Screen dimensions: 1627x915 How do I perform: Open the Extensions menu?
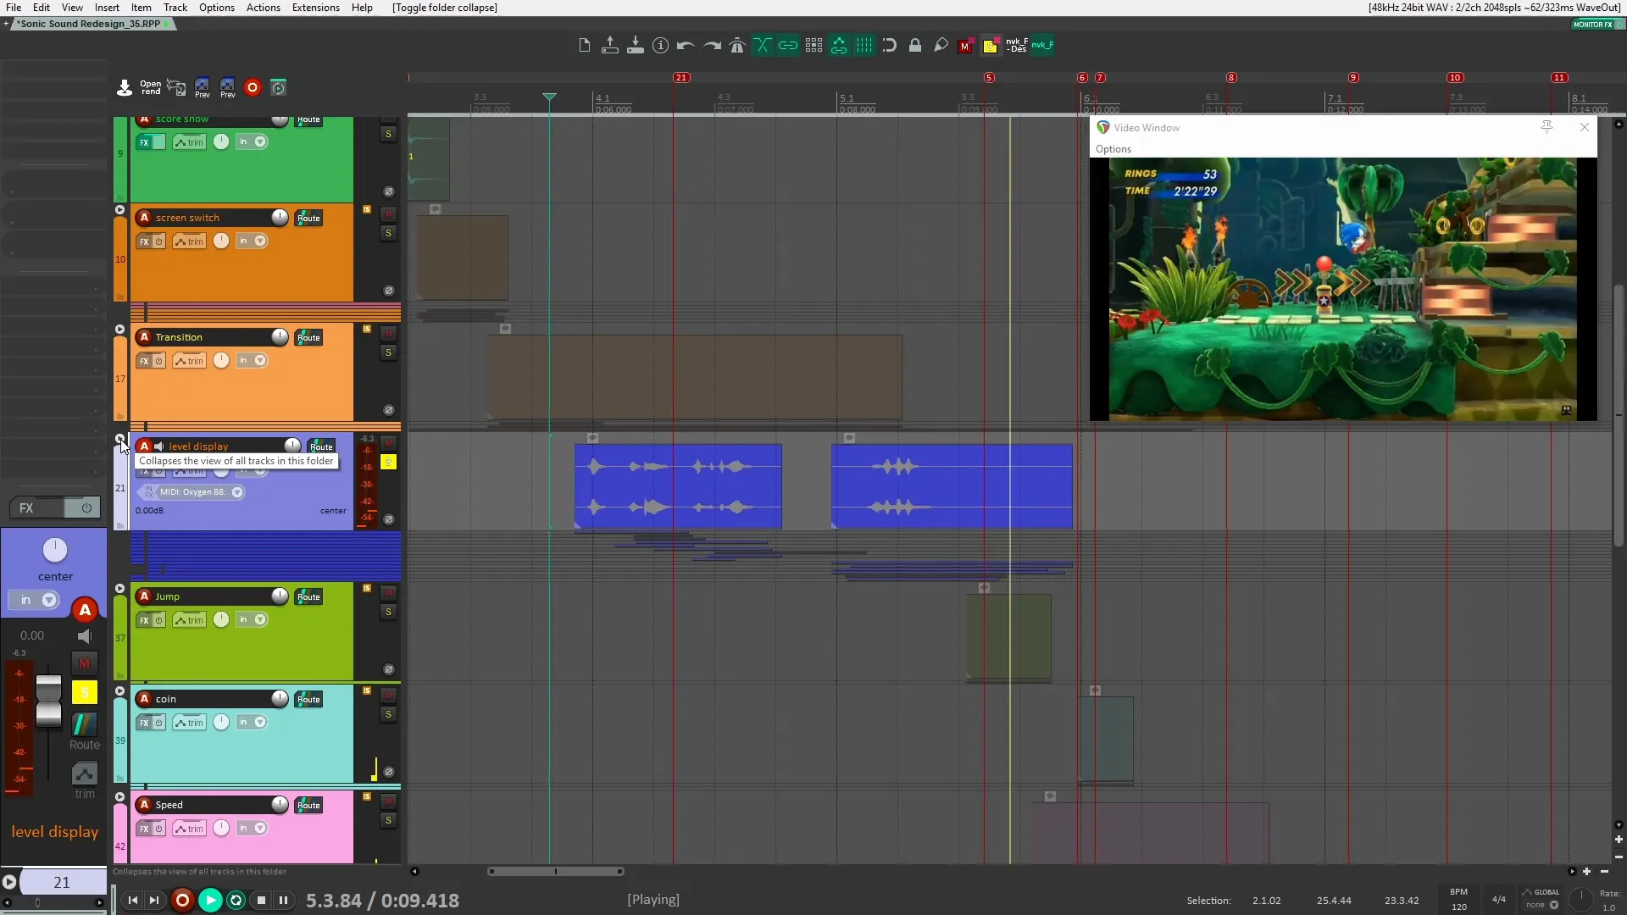click(316, 8)
